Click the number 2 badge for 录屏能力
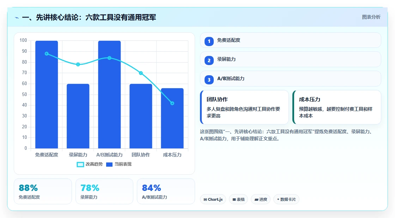 coord(209,60)
